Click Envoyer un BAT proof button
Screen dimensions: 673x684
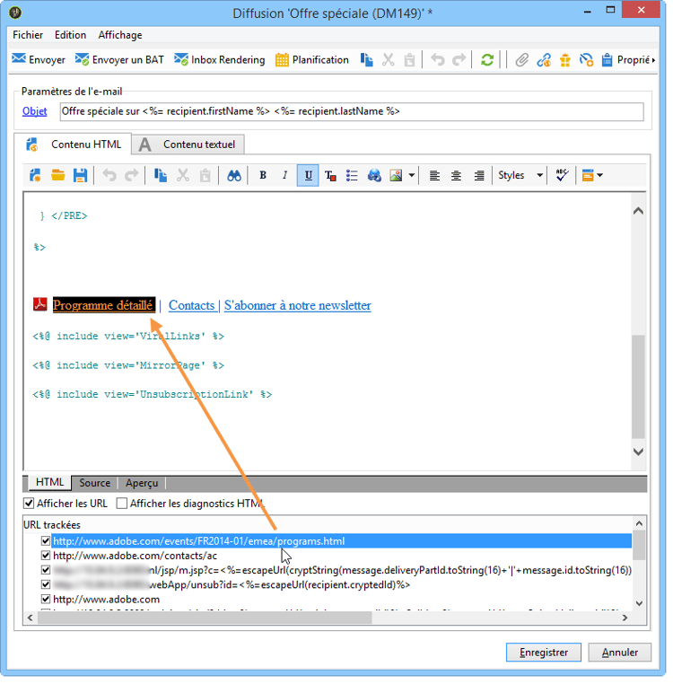119,60
